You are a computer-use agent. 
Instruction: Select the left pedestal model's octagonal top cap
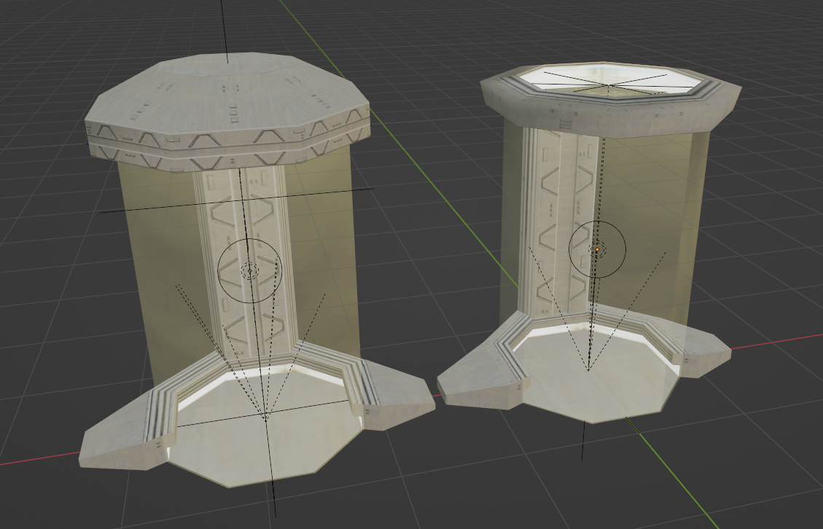pyautogui.click(x=227, y=111)
